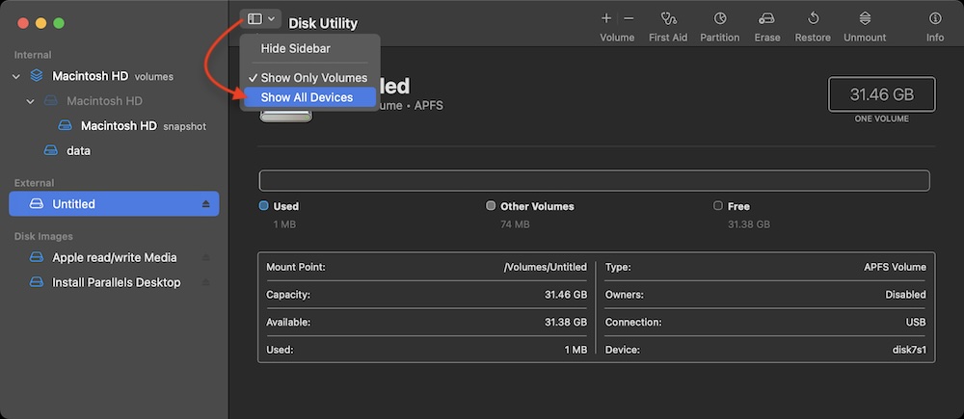Eject Apple read/write Media disk image

tap(204, 258)
